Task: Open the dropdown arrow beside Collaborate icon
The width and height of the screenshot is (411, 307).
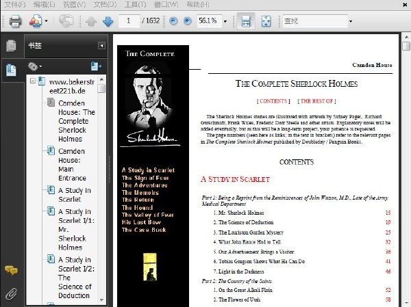Action: (47, 21)
